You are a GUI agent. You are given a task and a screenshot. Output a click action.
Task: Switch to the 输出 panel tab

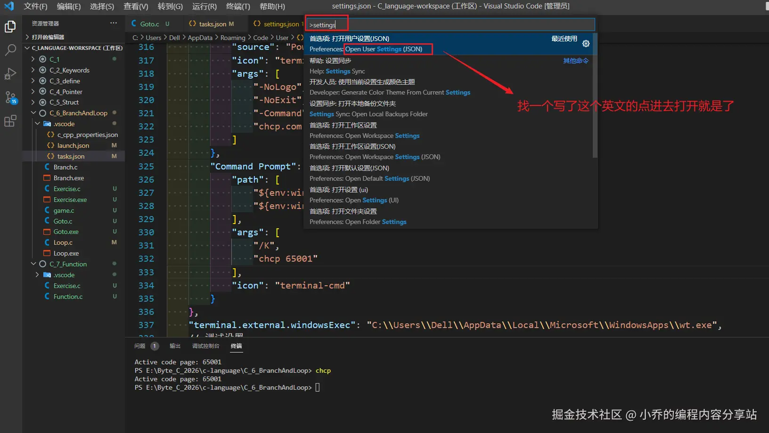tap(175, 346)
